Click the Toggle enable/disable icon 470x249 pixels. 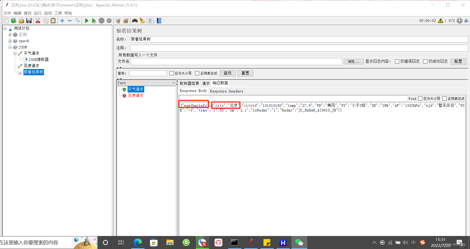(77, 21)
